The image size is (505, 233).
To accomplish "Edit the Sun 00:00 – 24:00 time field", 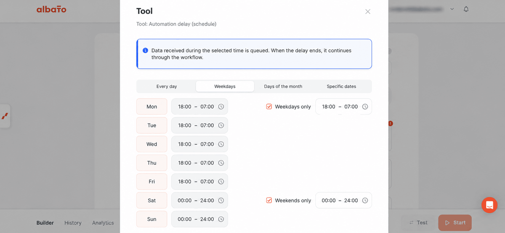I will (x=199, y=219).
